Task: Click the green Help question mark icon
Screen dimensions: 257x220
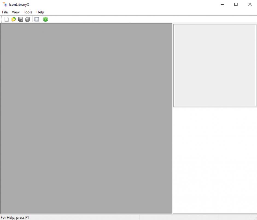Action: (45, 19)
